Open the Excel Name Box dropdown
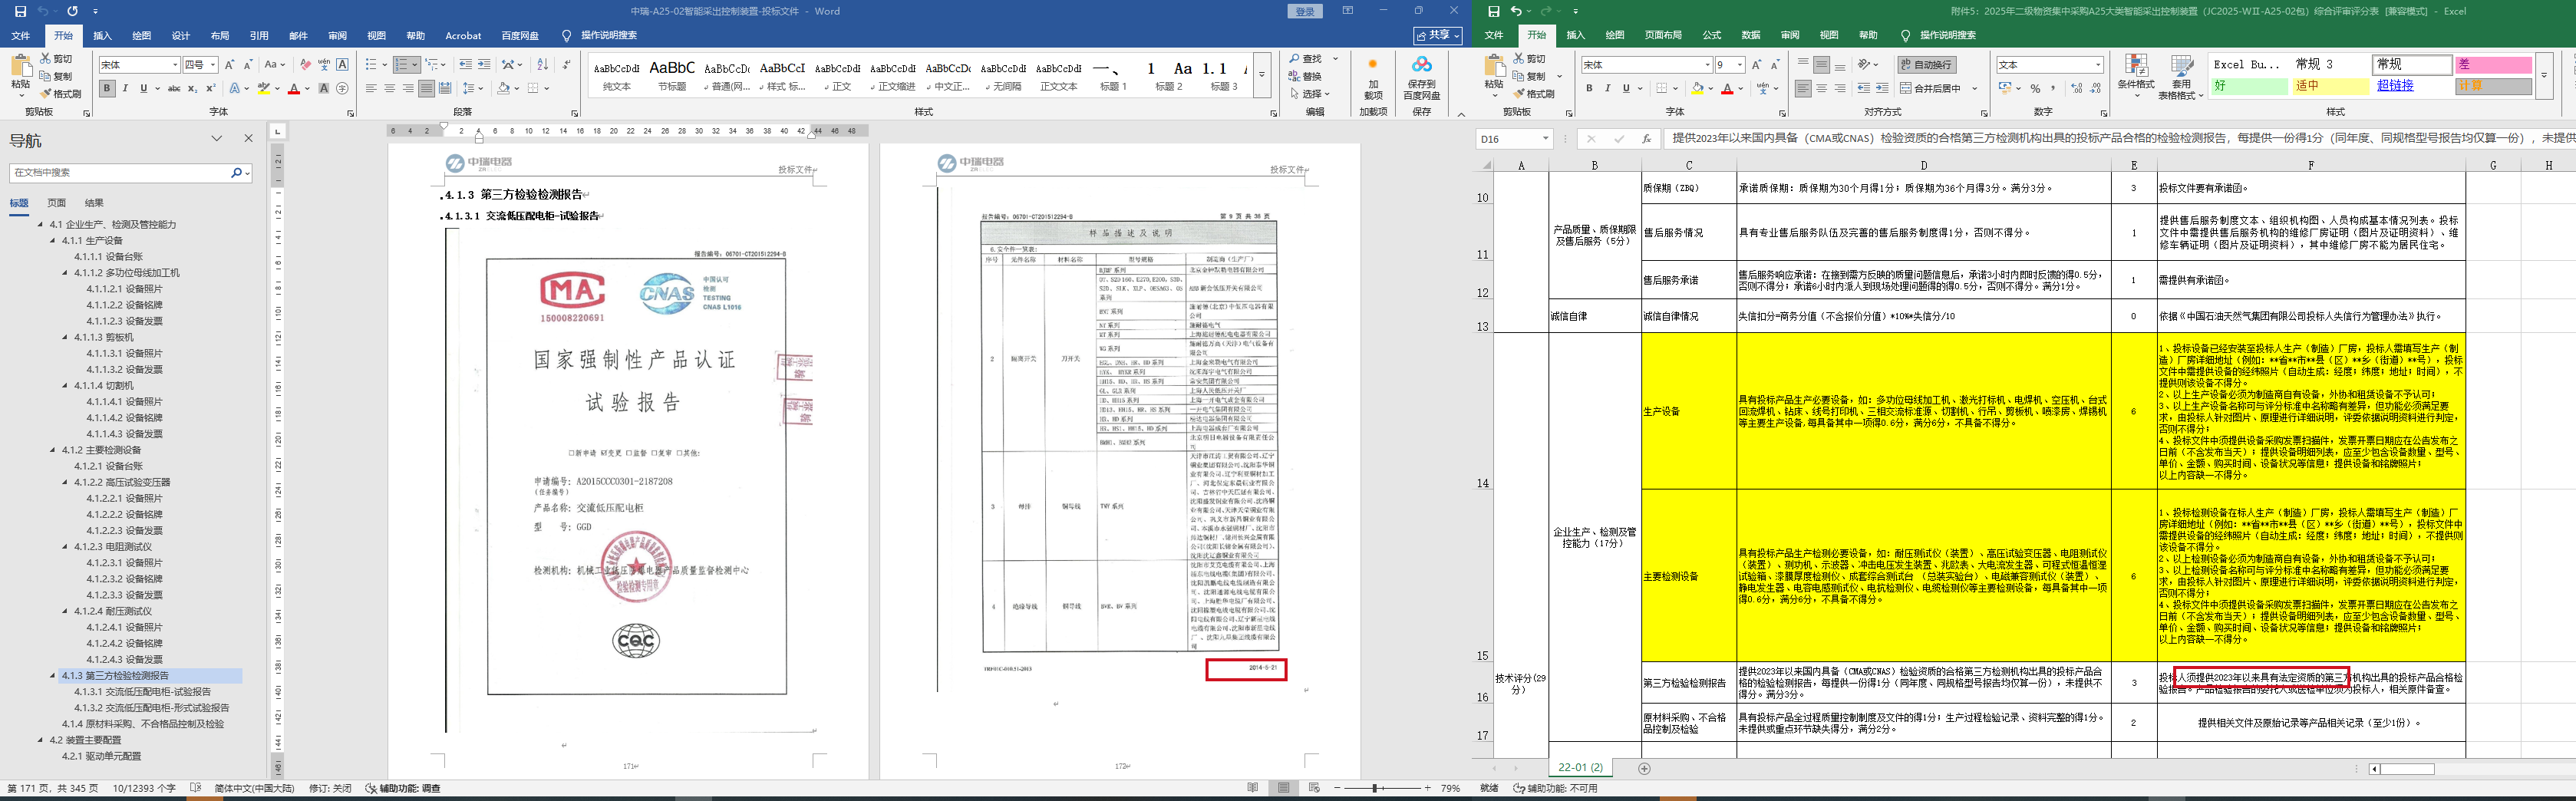Viewport: 2576px width, 801px height. point(1545,139)
